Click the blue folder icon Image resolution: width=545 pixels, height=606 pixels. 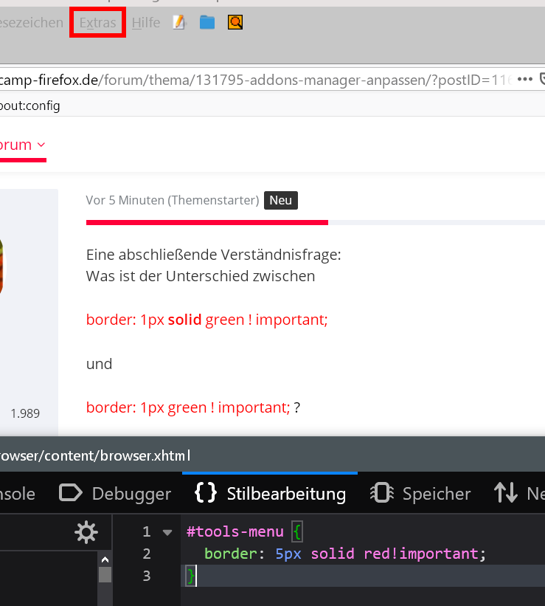tap(207, 23)
